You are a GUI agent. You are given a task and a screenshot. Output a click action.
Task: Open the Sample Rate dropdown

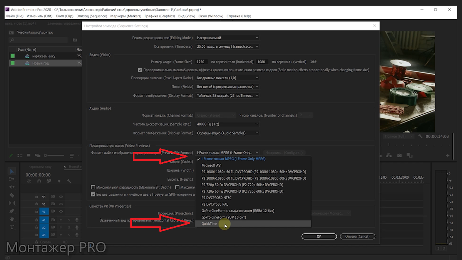click(x=227, y=124)
